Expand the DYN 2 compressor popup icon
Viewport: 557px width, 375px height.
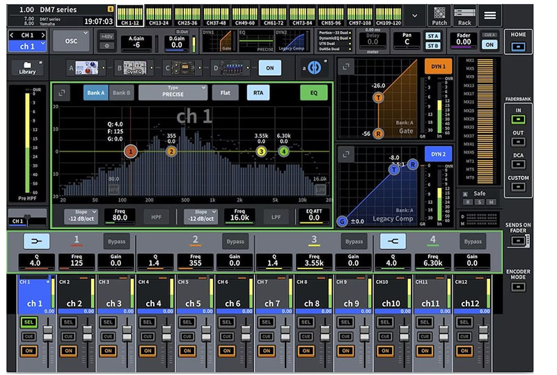(346, 154)
